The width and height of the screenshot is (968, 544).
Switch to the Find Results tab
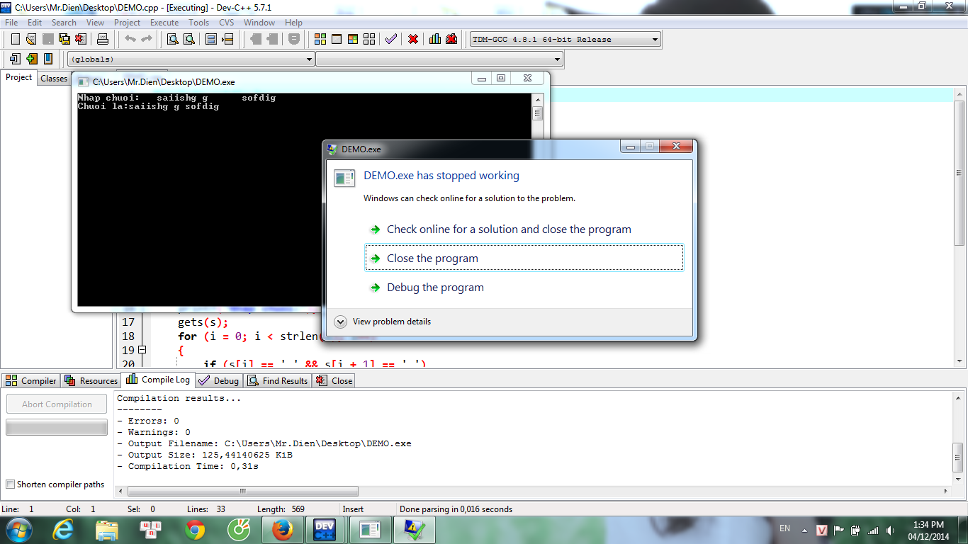278,380
